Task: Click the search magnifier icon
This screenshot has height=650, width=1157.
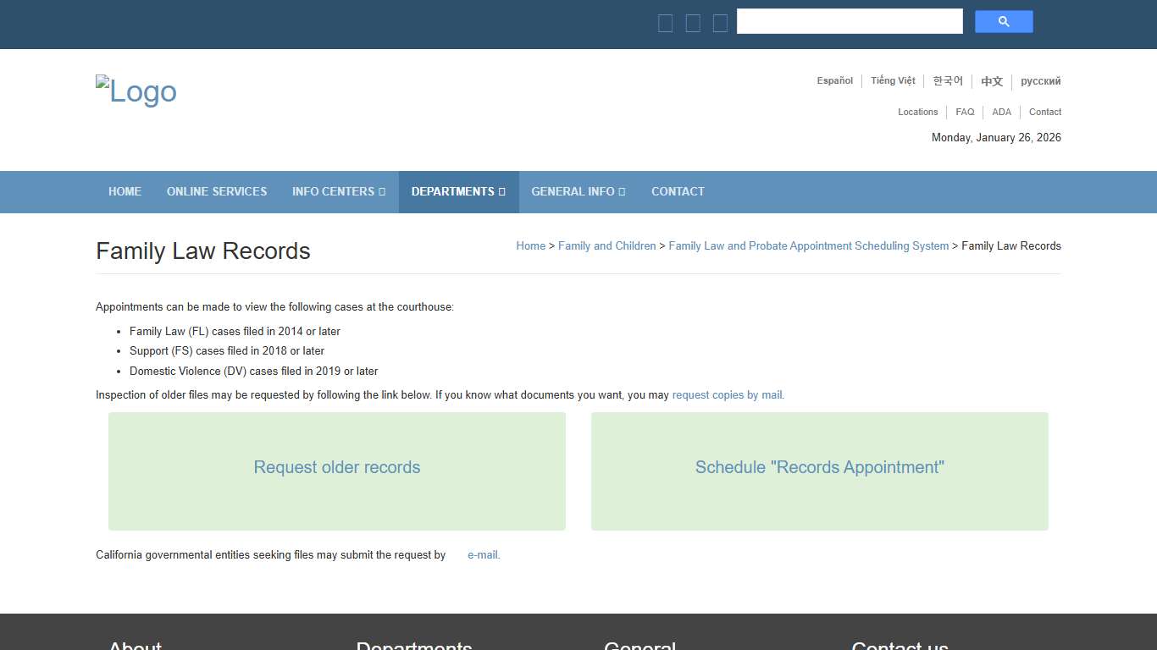Action: click(1004, 21)
